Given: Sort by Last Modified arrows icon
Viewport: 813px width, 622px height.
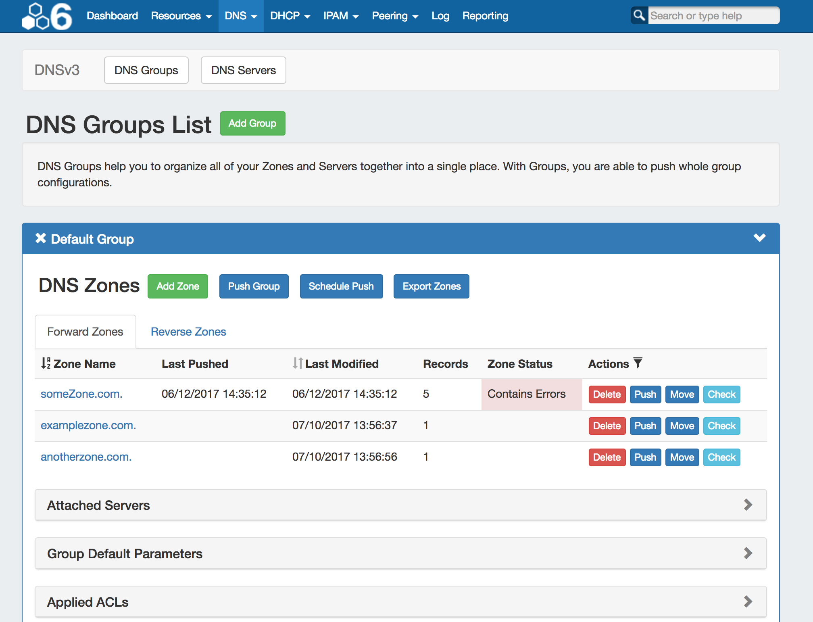Looking at the screenshot, I should (298, 363).
